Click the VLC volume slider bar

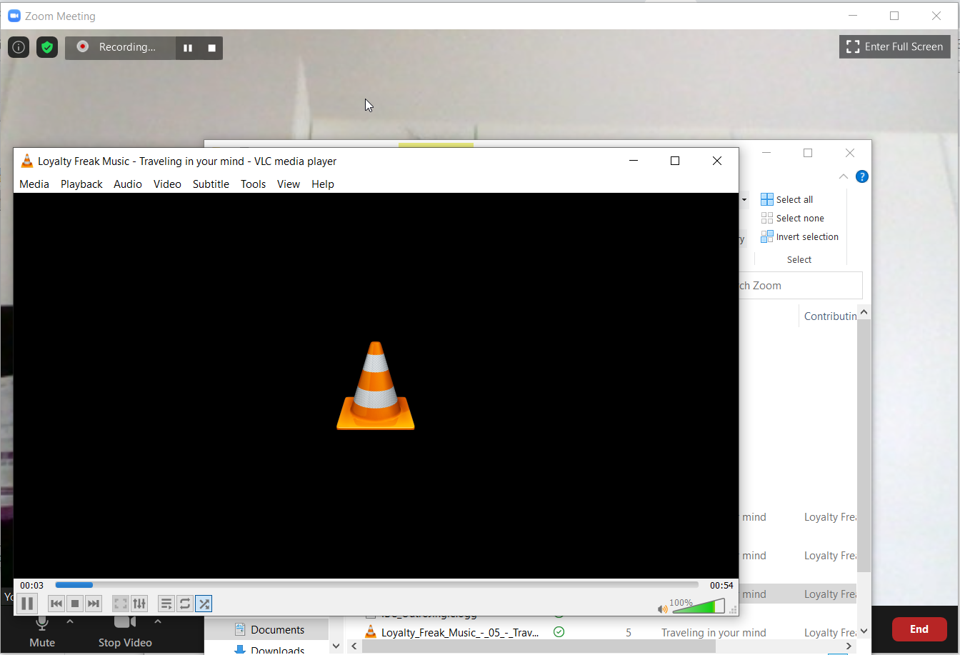698,607
